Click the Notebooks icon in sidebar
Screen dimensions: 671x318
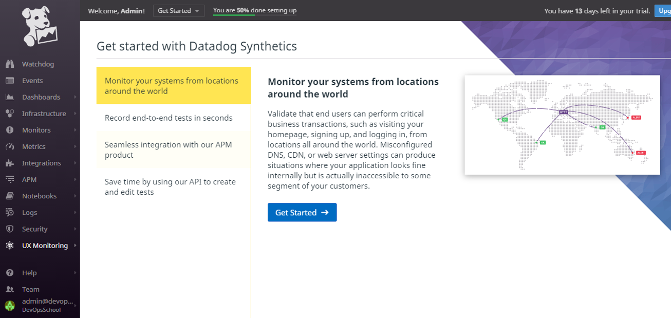(x=10, y=196)
